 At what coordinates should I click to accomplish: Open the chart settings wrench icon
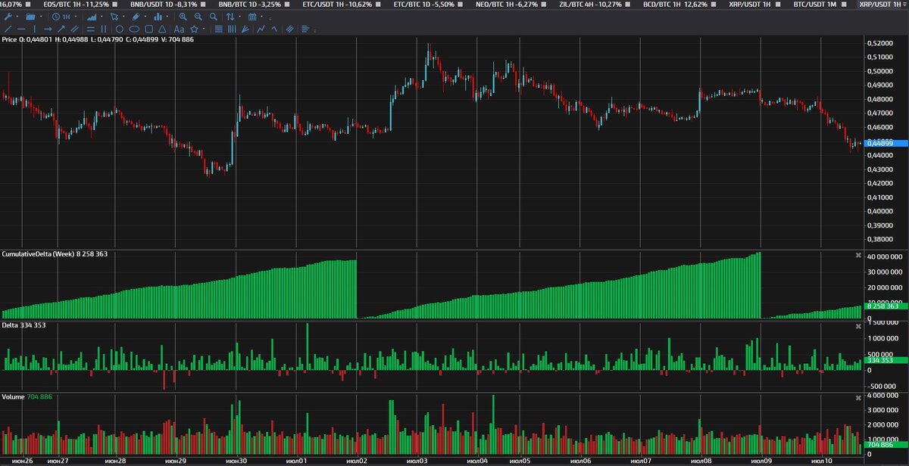click(x=9, y=16)
